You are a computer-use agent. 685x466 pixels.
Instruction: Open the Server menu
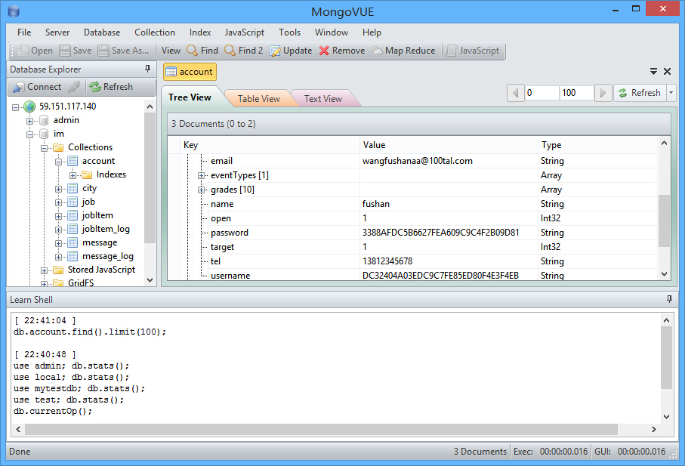[x=57, y=32]
